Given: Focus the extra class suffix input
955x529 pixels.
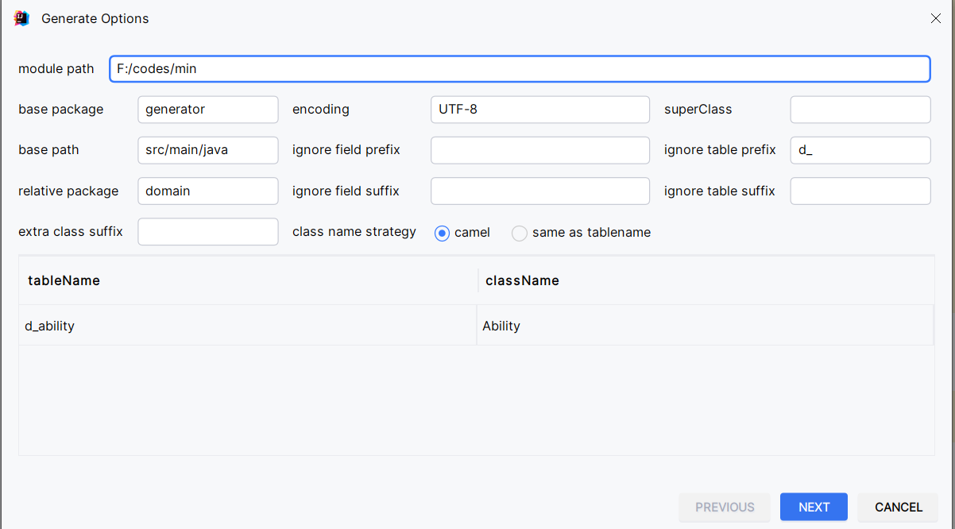Looking at the screenshot, I should [208, 232].
